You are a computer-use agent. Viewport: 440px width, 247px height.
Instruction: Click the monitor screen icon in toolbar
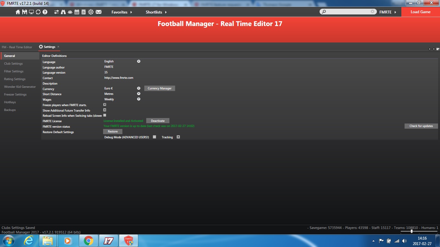tap(31, 12)
